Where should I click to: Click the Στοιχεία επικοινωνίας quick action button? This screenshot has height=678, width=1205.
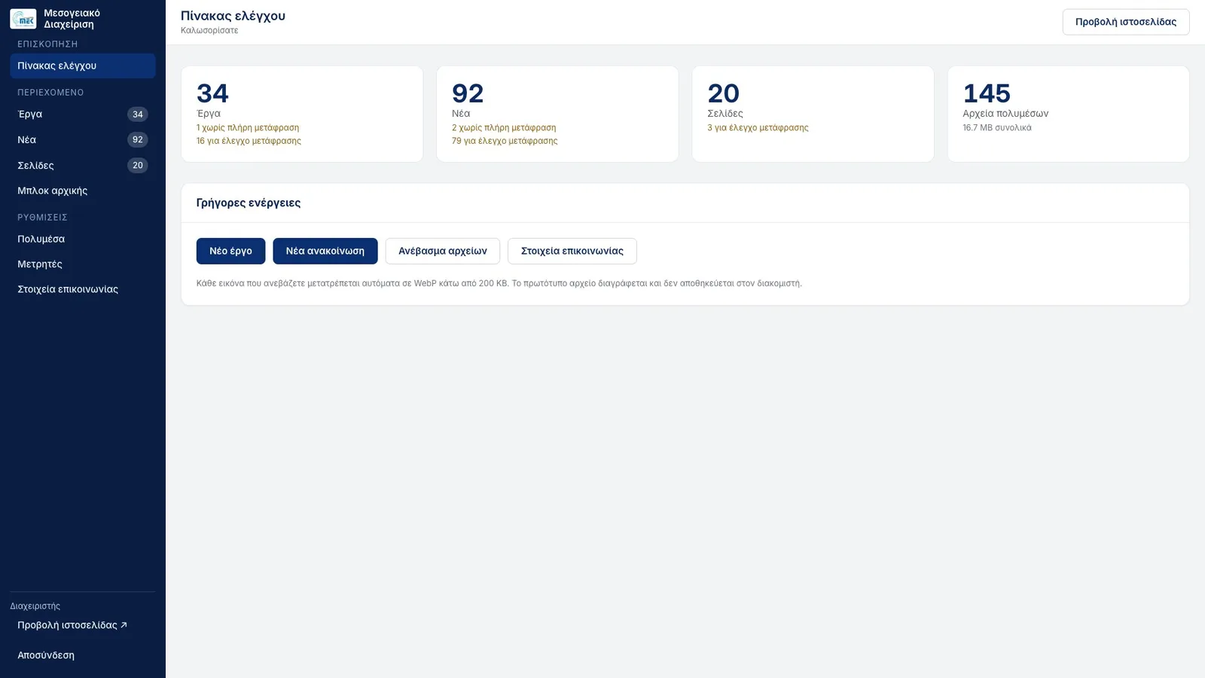coord(572,251)
